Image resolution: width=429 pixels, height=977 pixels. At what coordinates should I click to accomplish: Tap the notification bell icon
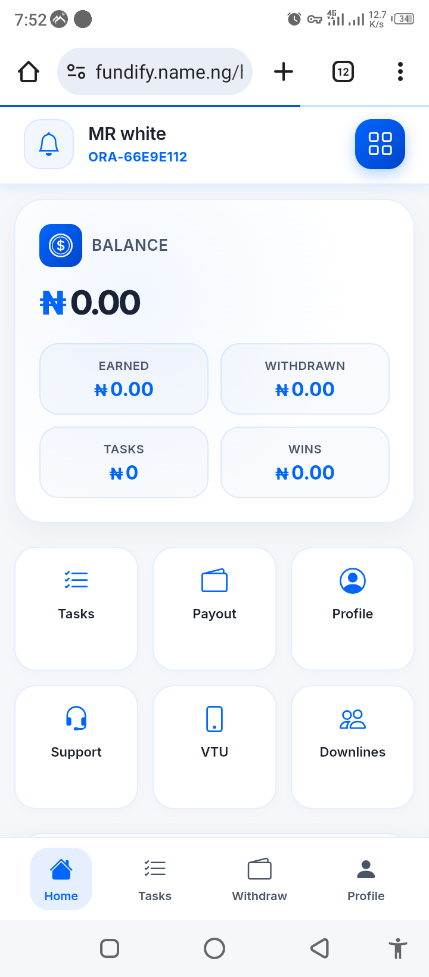(x=49, y=144)
